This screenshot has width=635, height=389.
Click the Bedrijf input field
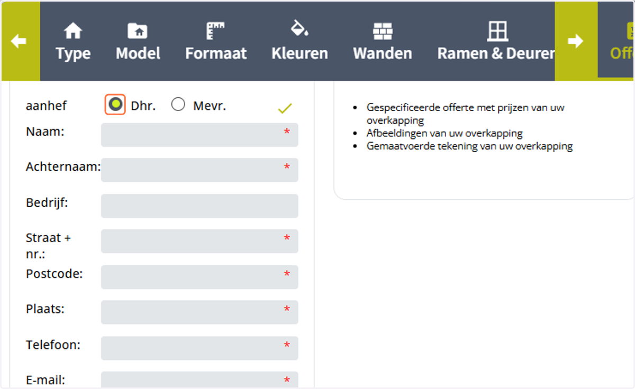pyautogui.click(x=199, y=206)
